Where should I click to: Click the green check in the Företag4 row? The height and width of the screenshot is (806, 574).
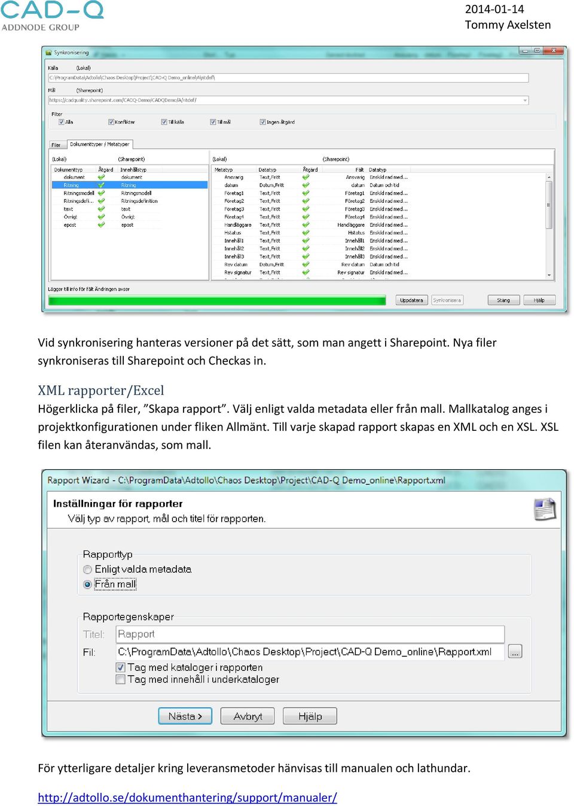click(x=306, y=217)
